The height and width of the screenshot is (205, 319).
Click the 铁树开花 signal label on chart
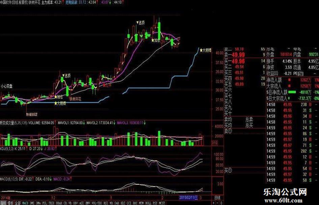[x=75, y=99]
